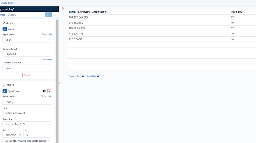Open the Count help link
This screenshot has height=143, width=256.
coord(47,34)
